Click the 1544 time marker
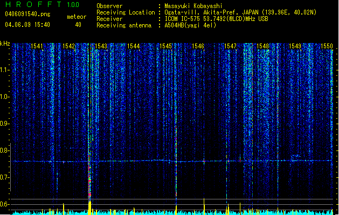Image resolution: width=339 pixels, height=215 pixels. [x=134, y=46]
